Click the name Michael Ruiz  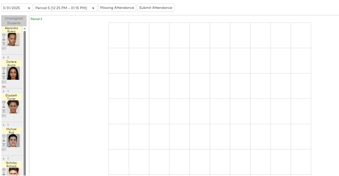point(11,131)
